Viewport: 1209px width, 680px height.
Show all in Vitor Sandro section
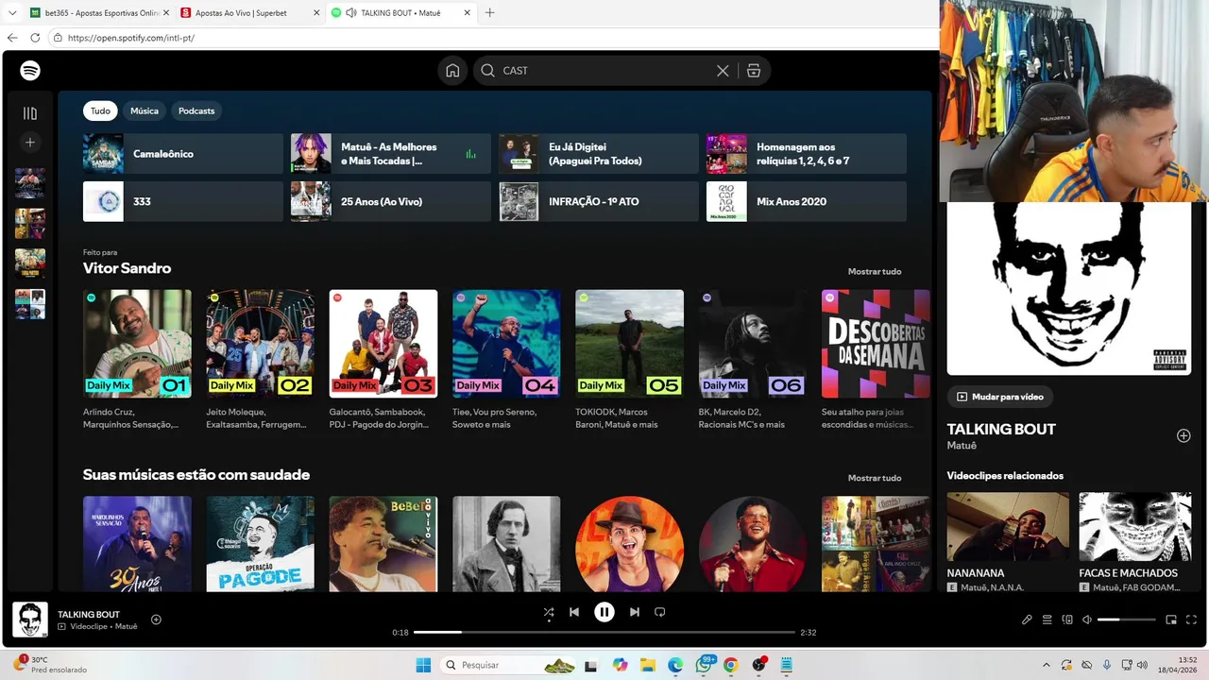click(875, 271)
